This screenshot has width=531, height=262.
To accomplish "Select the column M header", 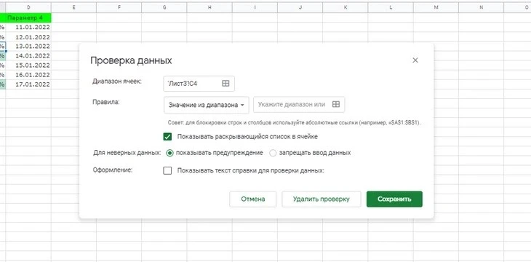I will pos(436,7).
